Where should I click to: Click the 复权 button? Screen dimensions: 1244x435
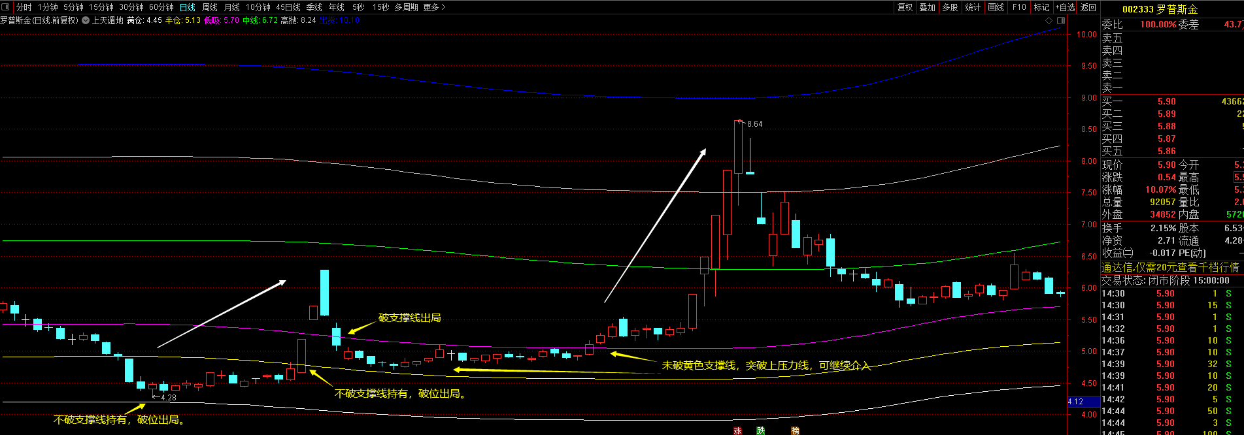905,7
